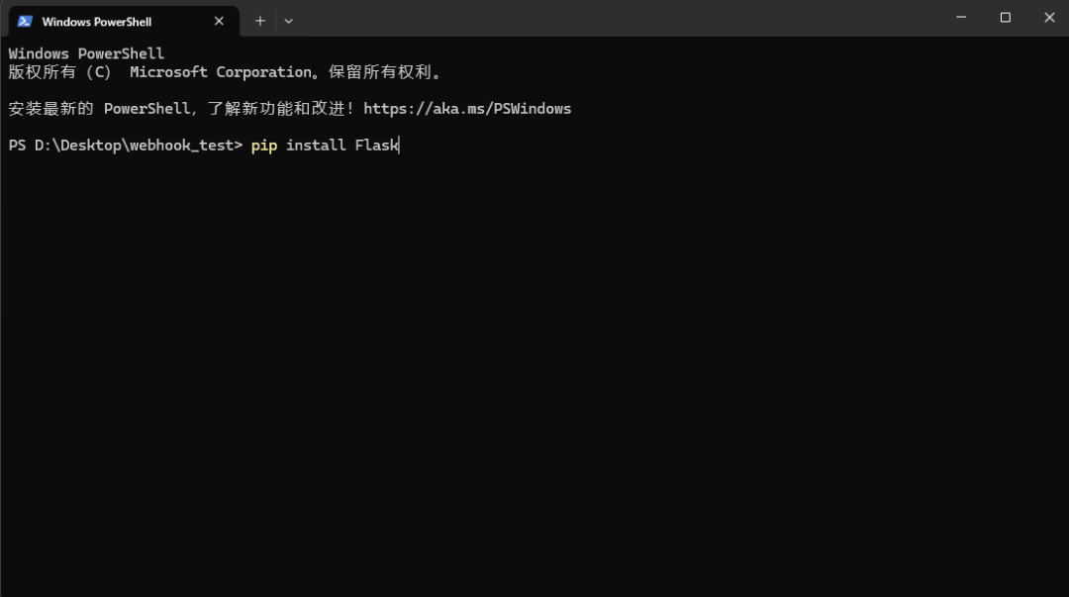The height and width of the screenshot is (597, 1069).
Task: Open the https://aka.ms/PSWindows link
Action: pos(467,109)
